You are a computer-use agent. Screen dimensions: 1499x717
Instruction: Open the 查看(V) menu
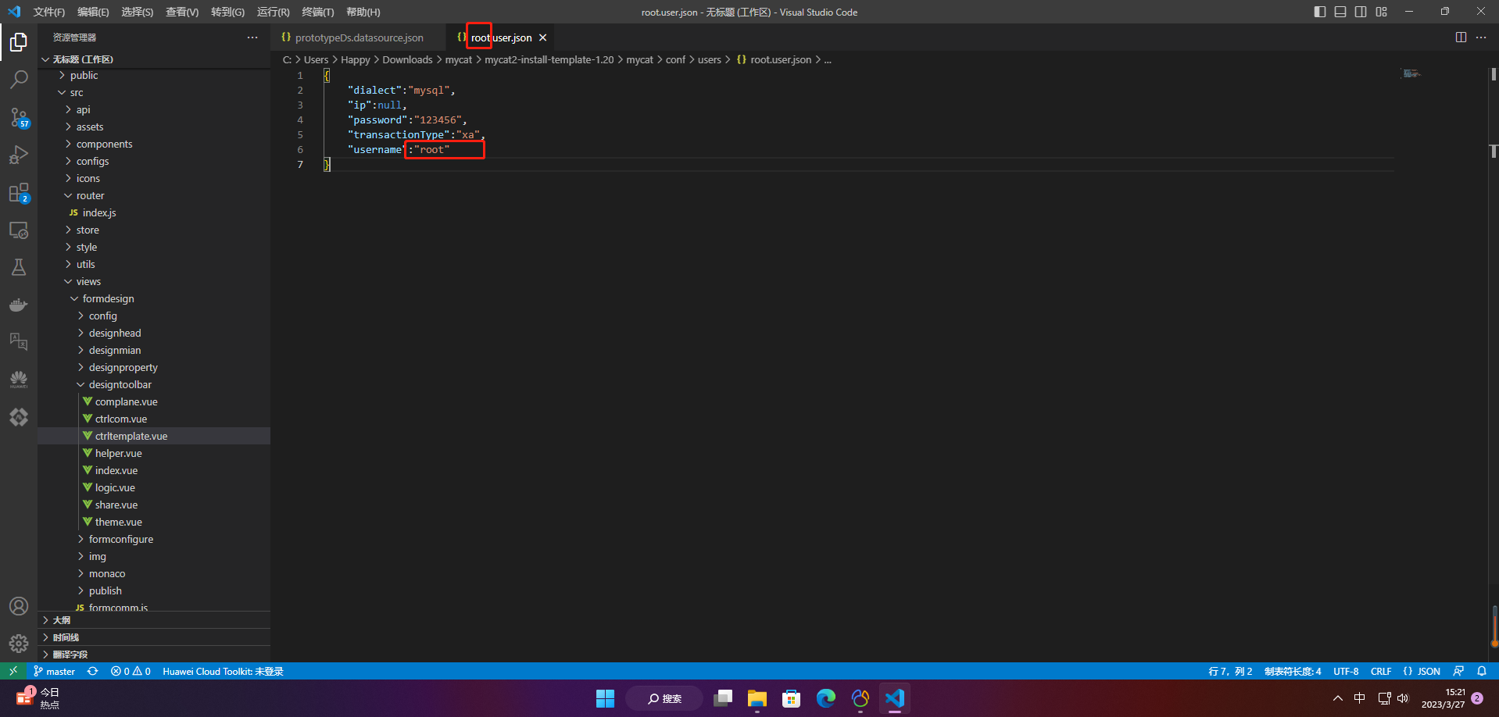coord(182,12)
